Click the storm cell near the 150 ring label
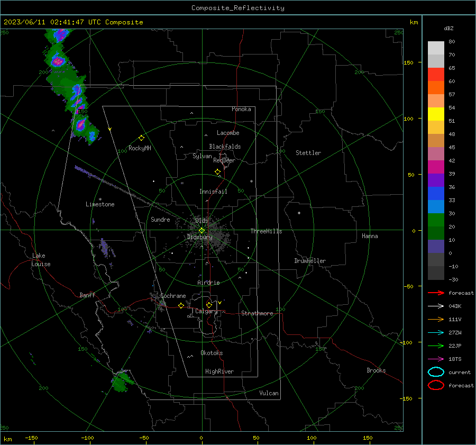Screen dimensions: 476x445 pyautogui.click(x=81, y=124)
